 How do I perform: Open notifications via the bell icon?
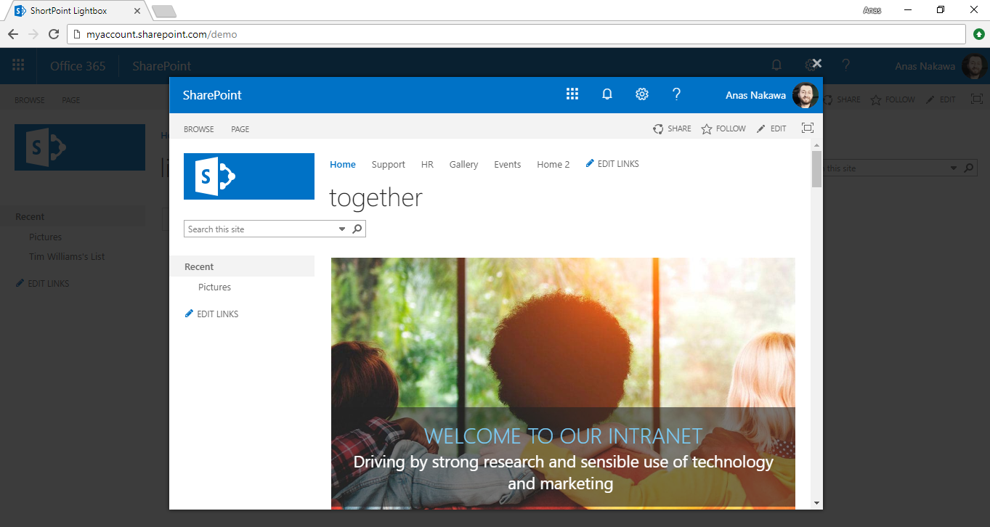(606, 94)
